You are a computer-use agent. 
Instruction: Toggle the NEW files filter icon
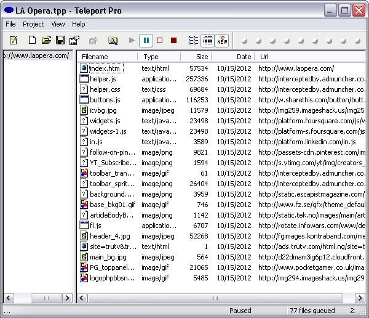tap(221, 41)
